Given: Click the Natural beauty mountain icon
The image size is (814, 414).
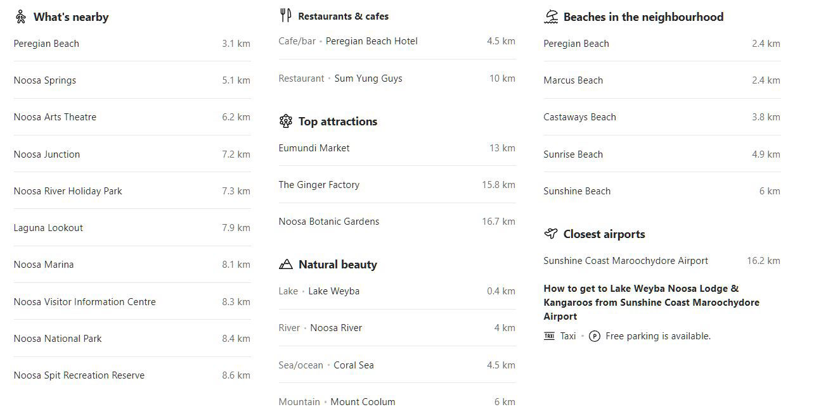Looking at the screenshot, I should pyautogui.click(x=286, y=265).
